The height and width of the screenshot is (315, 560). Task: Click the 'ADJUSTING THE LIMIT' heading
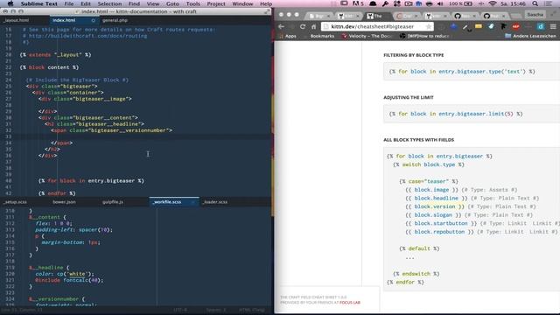[409, 97]
